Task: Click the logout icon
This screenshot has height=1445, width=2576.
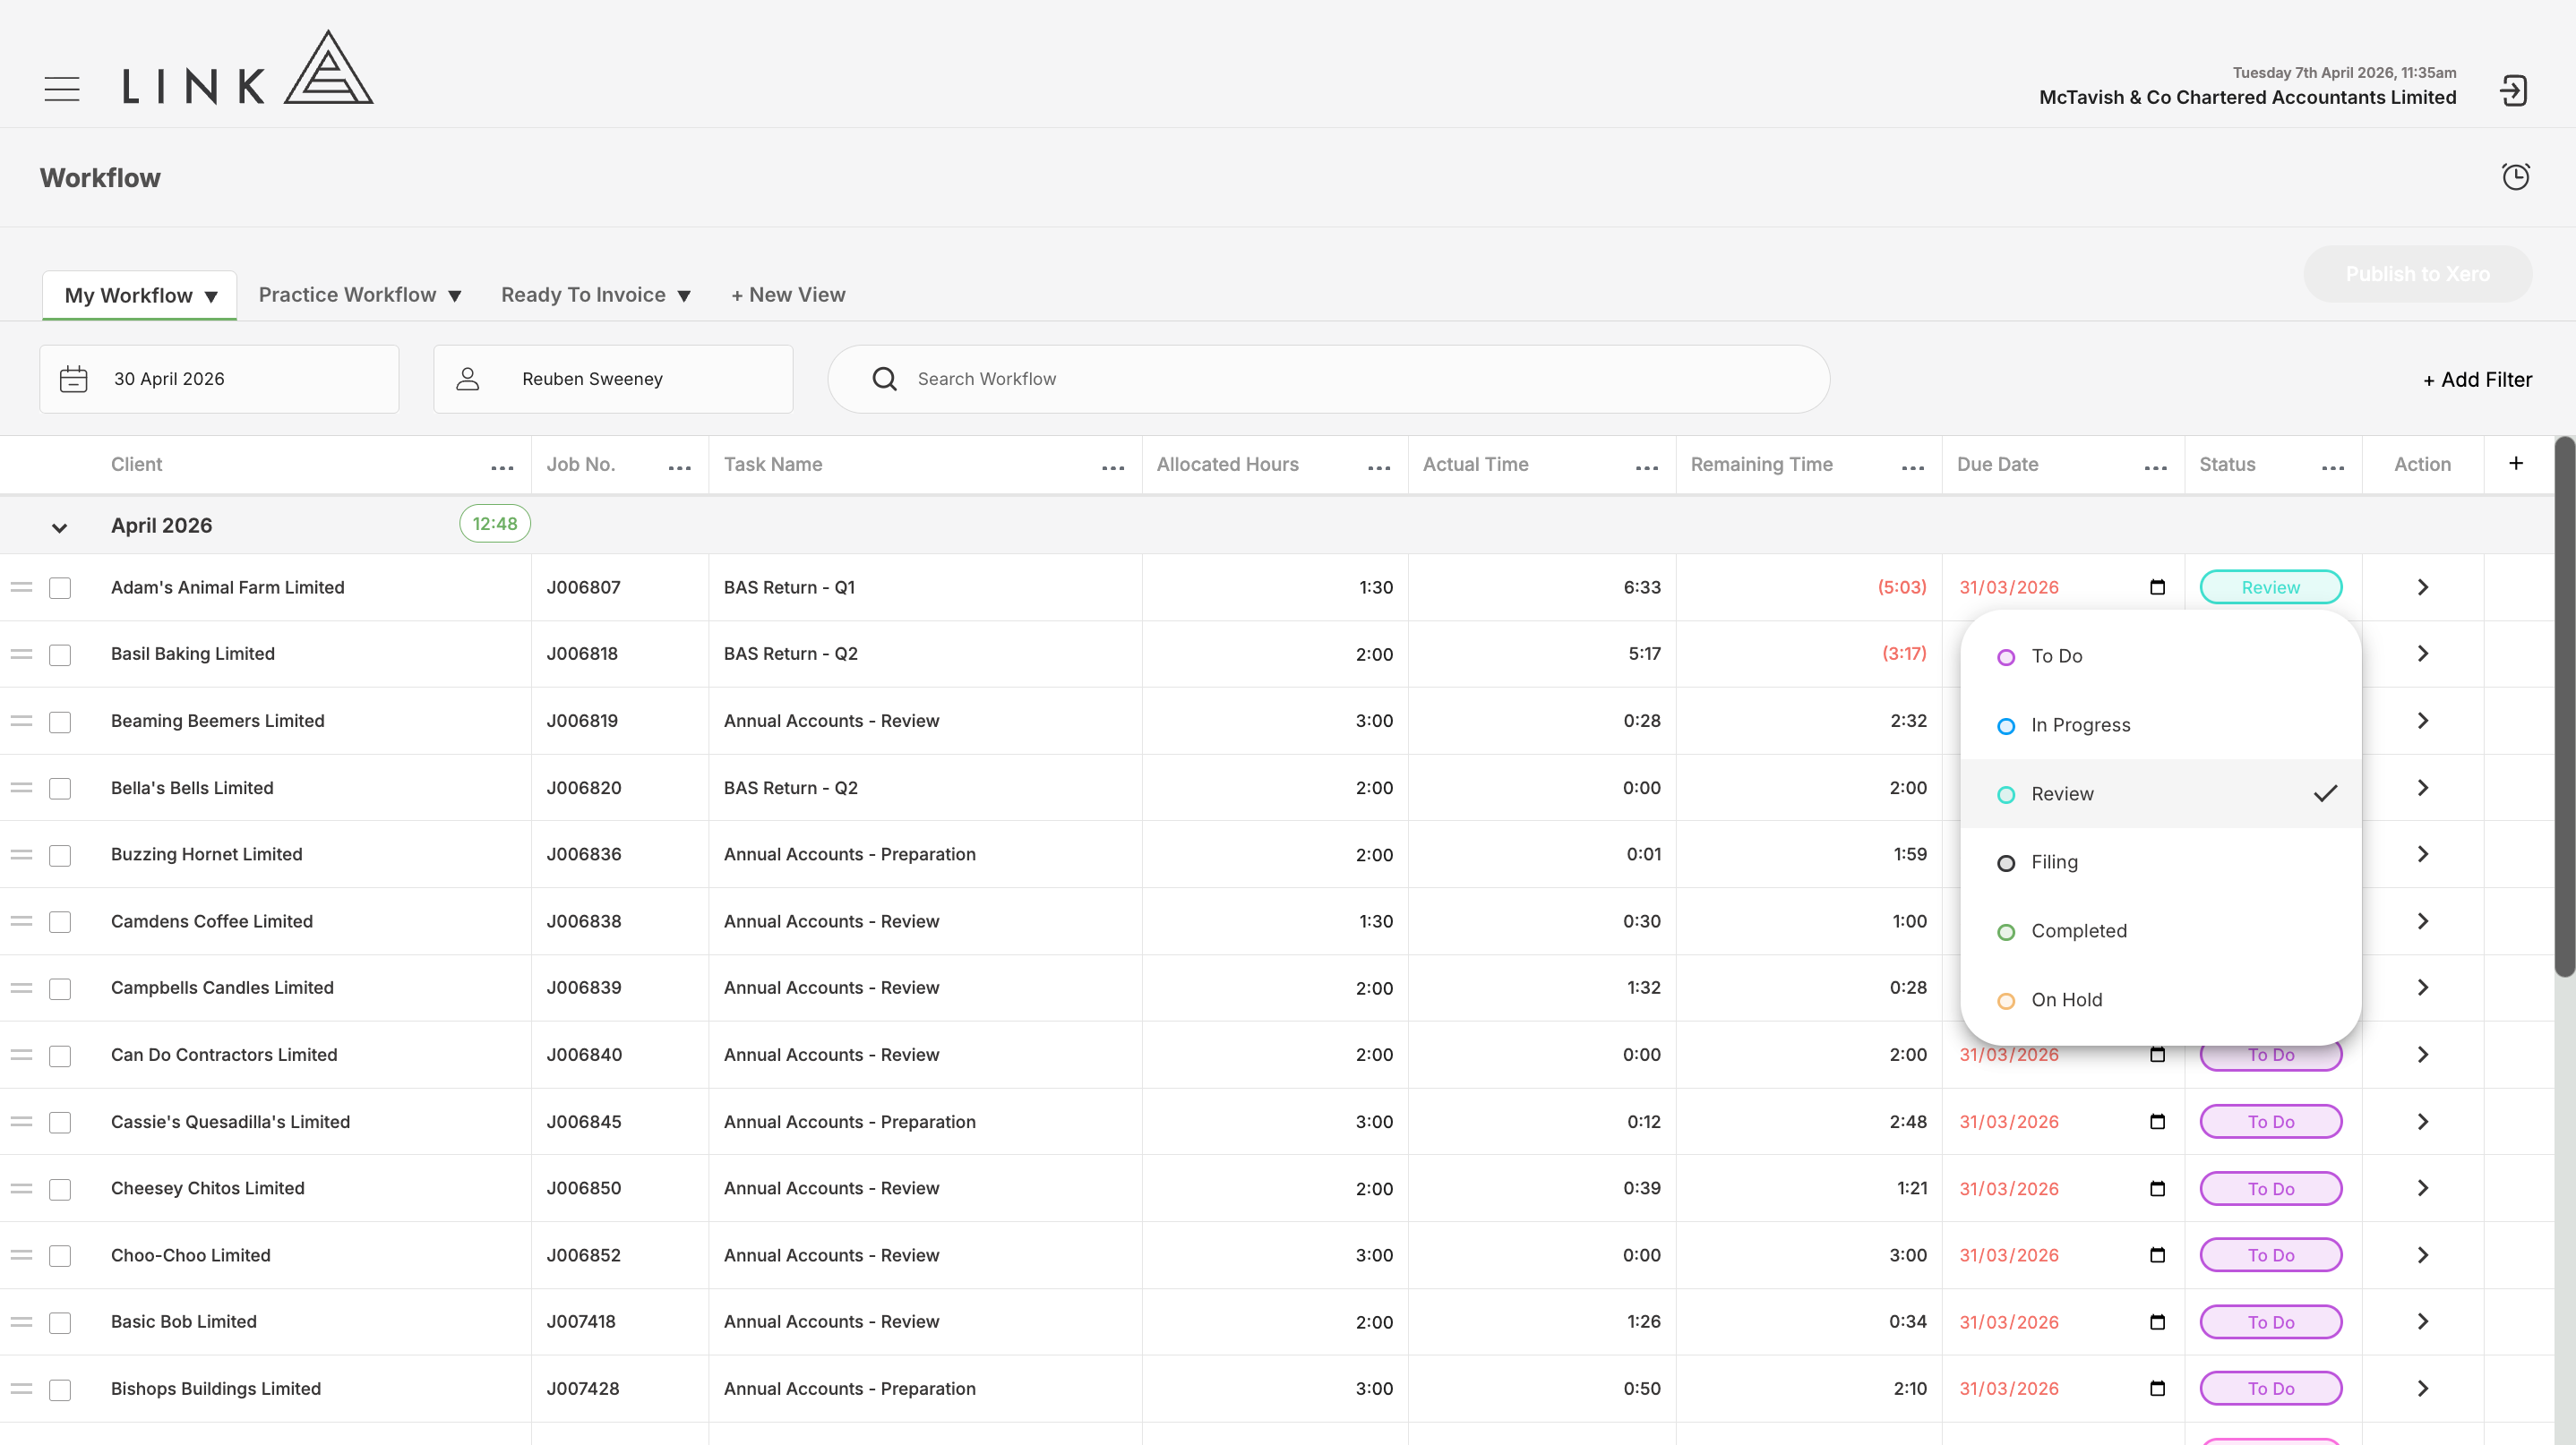Action: [2513, 91]
